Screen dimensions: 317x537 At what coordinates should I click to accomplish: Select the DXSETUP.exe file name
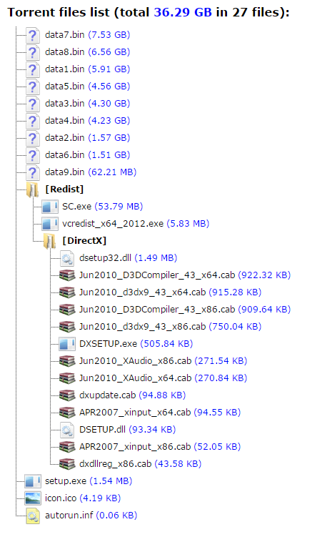point(108,343)
